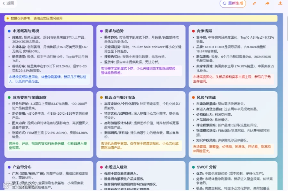Screen dimensions: 288x191
Task: Select the 需求与趋势 card title
Action: [x=114, y=31]
